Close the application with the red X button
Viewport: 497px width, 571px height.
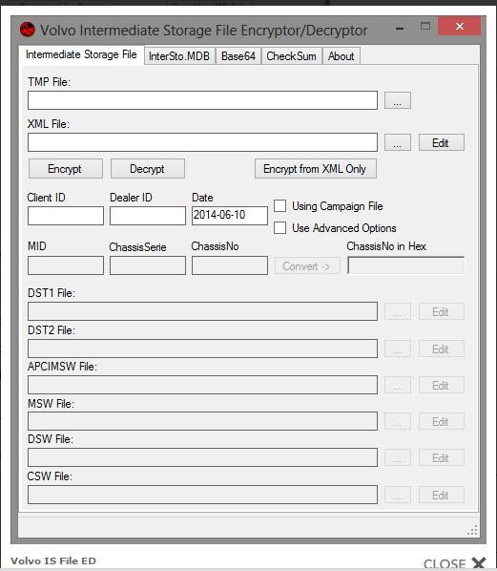460,26
